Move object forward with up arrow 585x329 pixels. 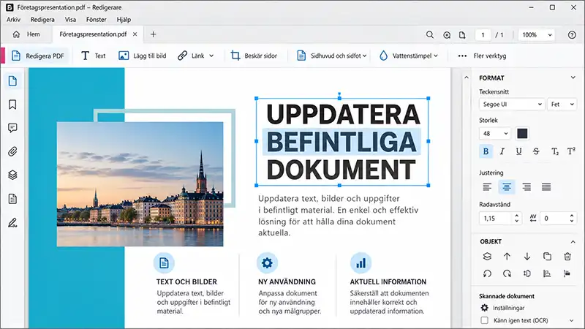click(x=507, y=257)
